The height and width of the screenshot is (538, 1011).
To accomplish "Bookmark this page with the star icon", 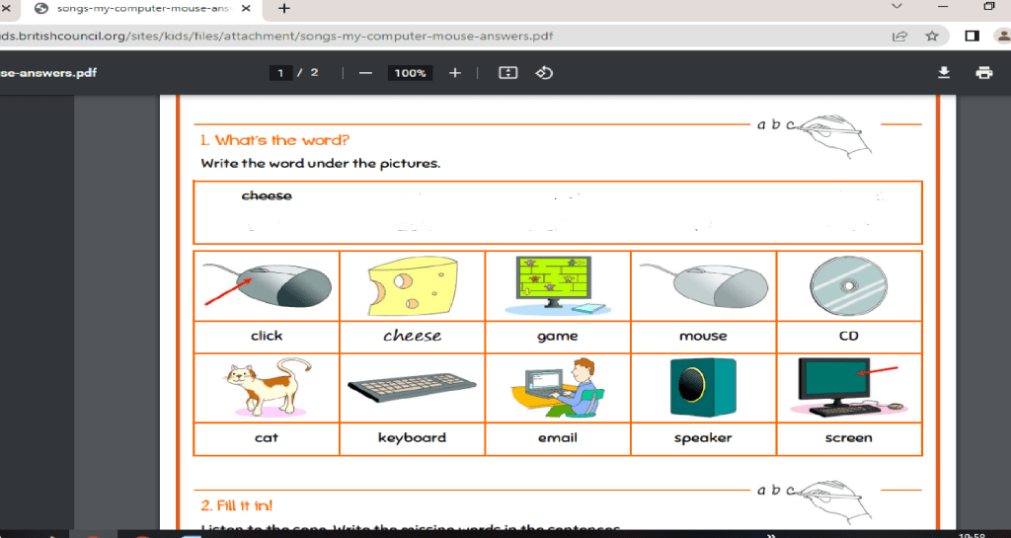I will pyautogui.click(x=931, y=37).
